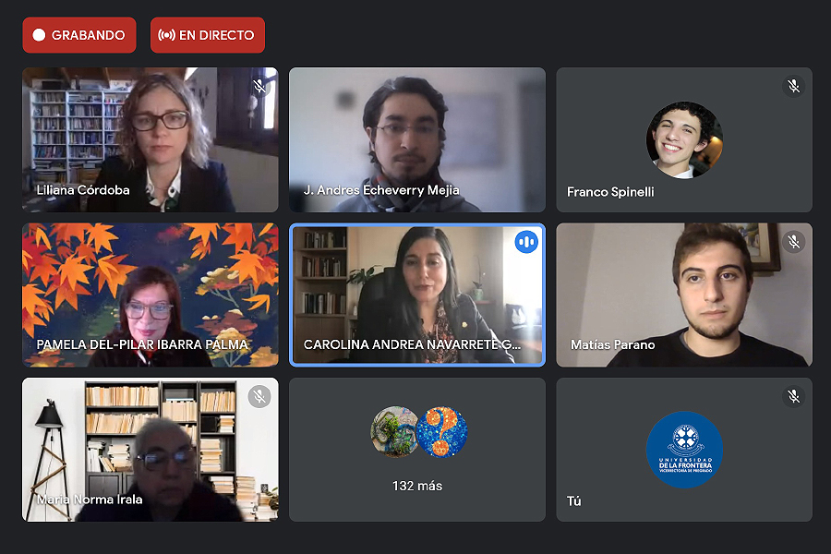Select Matías Parano's video tile
831x554 pixels.
(x=684, y=295)
